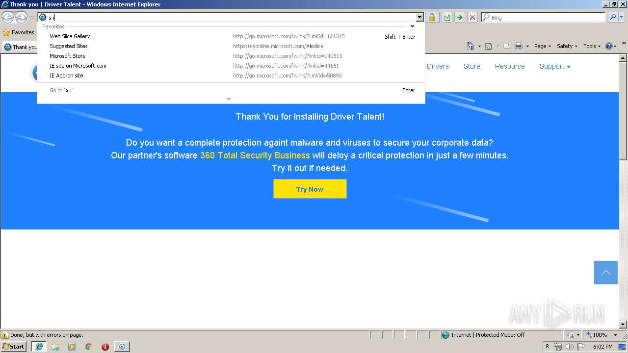This screenshot has height=353, width=628.
Task: Open Windows Media Player taskbar icon
Action: (72, 347)
